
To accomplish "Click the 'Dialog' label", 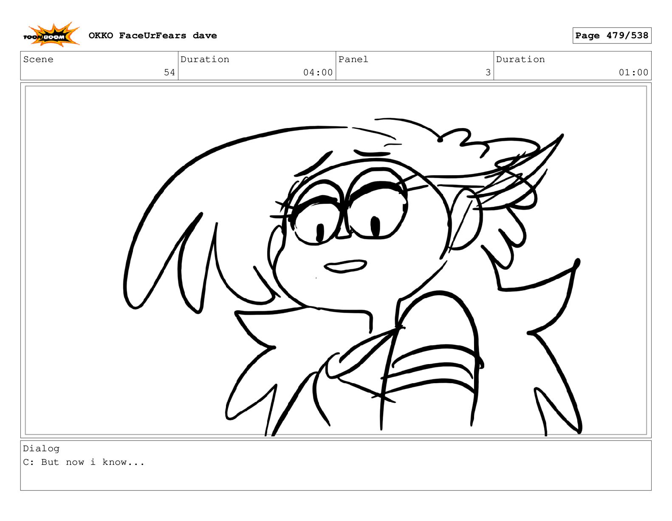I will click(41, 448).
